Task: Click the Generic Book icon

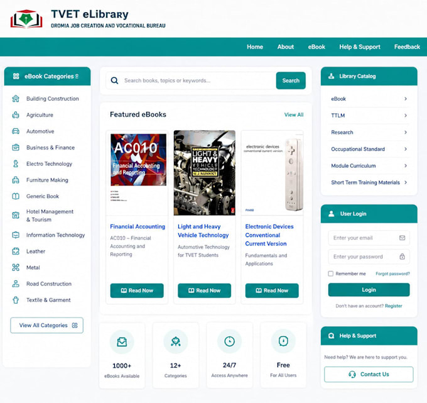Action: 16,196
